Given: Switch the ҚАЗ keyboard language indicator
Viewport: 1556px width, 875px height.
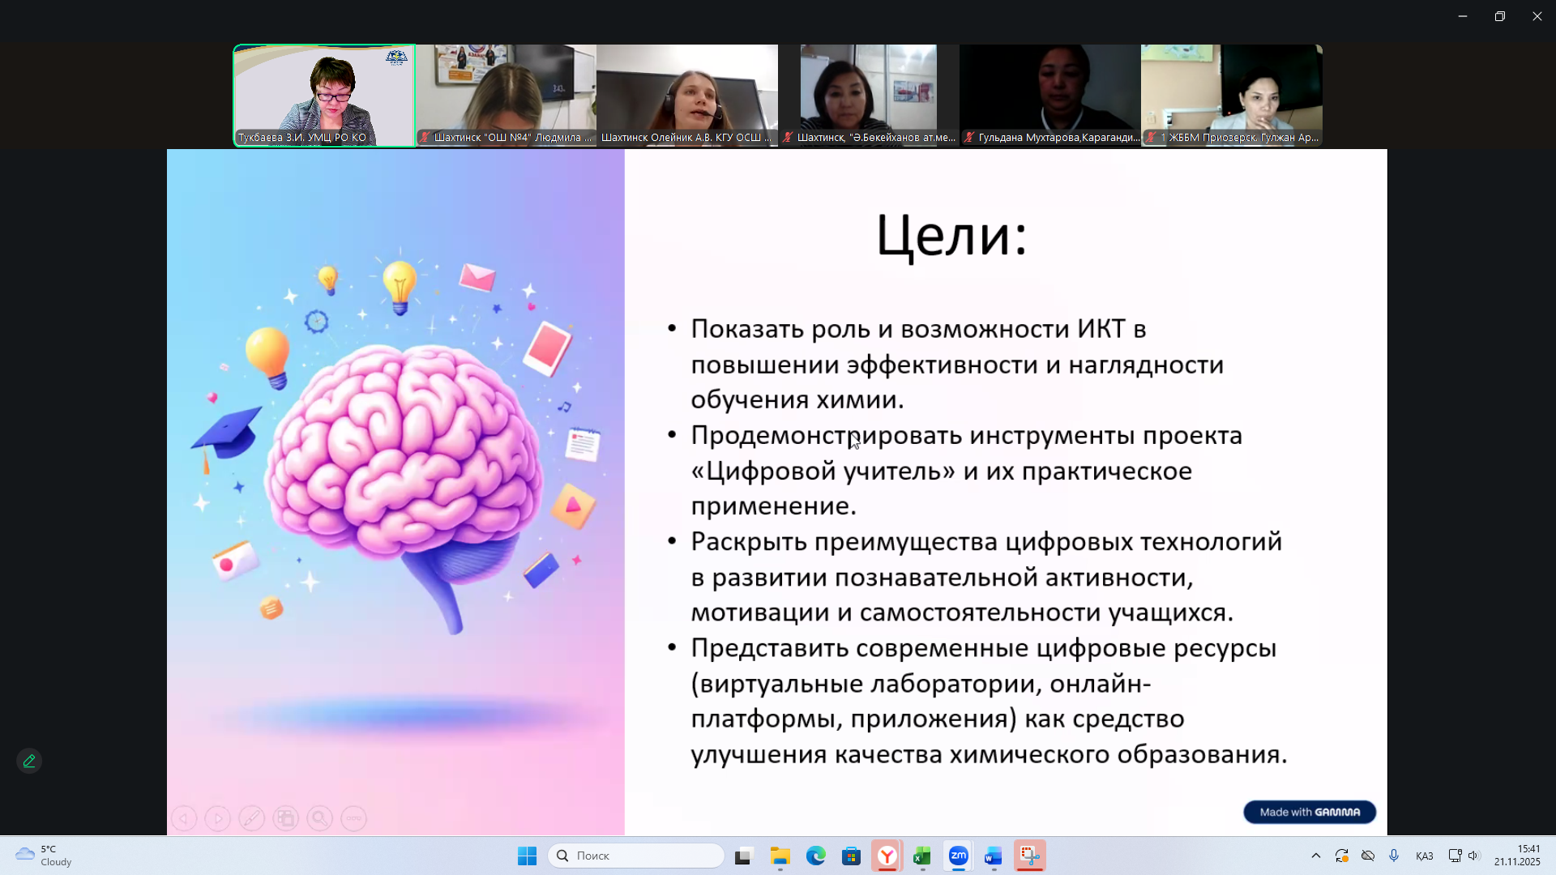Looking at the screenshot, I should click(1424, 856).
